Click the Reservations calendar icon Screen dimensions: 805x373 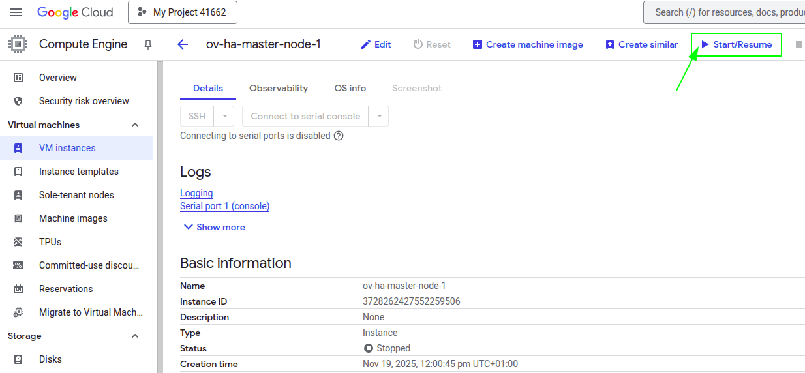(18, 289)
